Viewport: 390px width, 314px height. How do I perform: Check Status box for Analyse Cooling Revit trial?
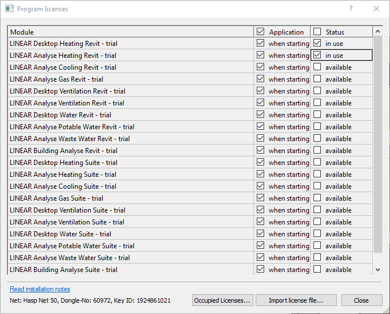pyautogui.click(x=317, y=67)
